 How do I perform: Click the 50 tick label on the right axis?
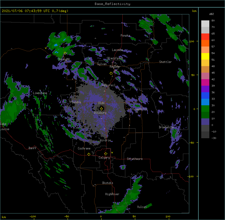[193, 75]
